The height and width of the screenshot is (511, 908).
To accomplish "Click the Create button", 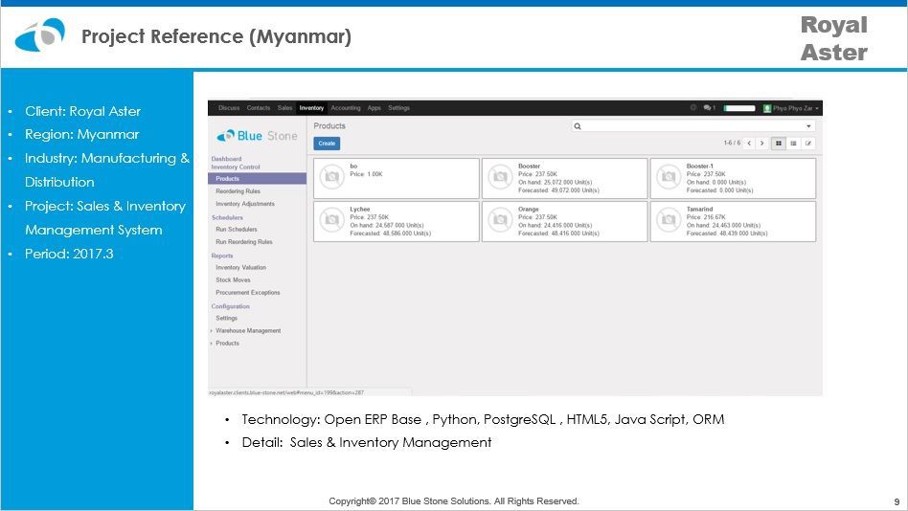I will click(327, 144).
